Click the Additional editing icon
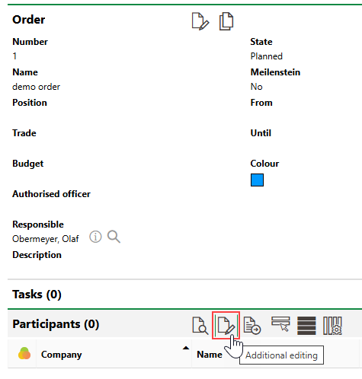The height and width of the screenshot is (379, 362). tap(226, 326)
